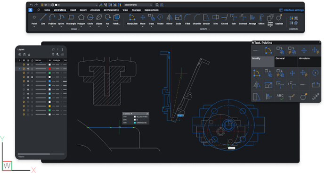Toggle freeze sun icon of the red layer
This screenshot has height=173, width=325.
tap(28, 69)
